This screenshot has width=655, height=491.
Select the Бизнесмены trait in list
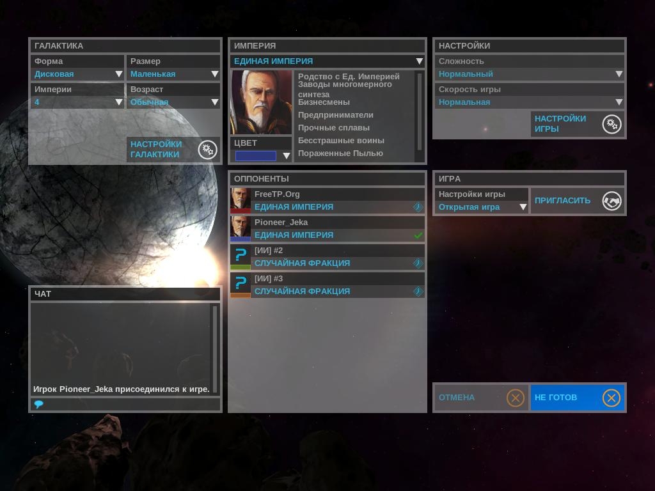point(324,102)
